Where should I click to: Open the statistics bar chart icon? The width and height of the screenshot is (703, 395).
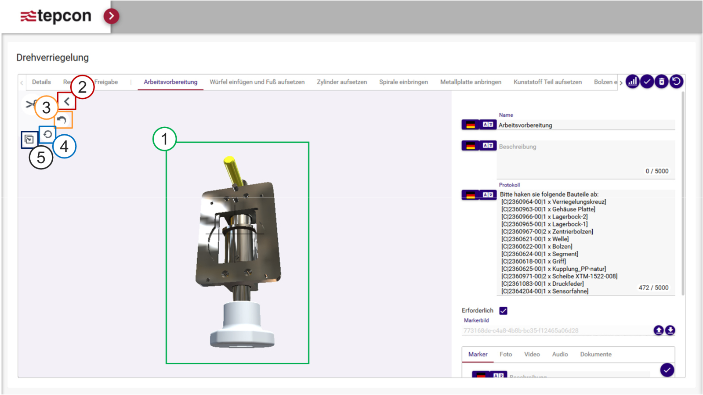coord(632,82)
